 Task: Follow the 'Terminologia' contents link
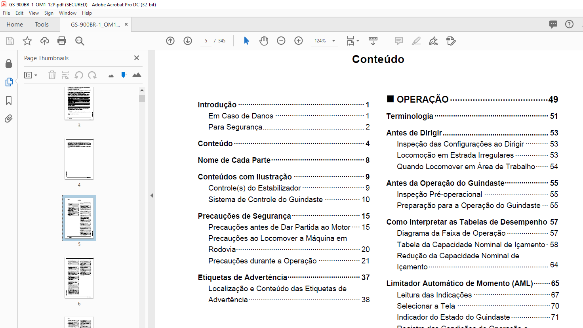[x=410, y=116]
